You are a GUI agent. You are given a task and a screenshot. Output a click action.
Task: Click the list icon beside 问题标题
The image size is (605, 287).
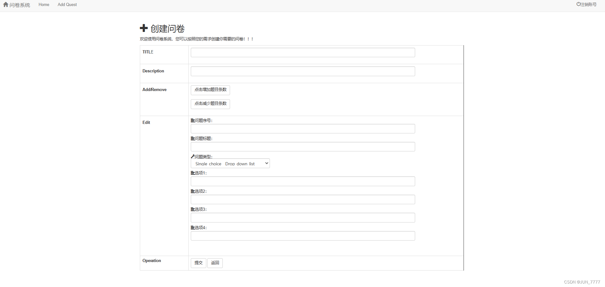[x=193, y=138]
